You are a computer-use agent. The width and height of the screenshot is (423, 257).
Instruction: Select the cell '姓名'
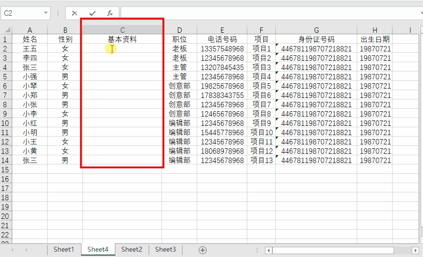click(29, 39)
